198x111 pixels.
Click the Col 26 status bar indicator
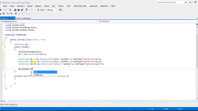[166, 109]
